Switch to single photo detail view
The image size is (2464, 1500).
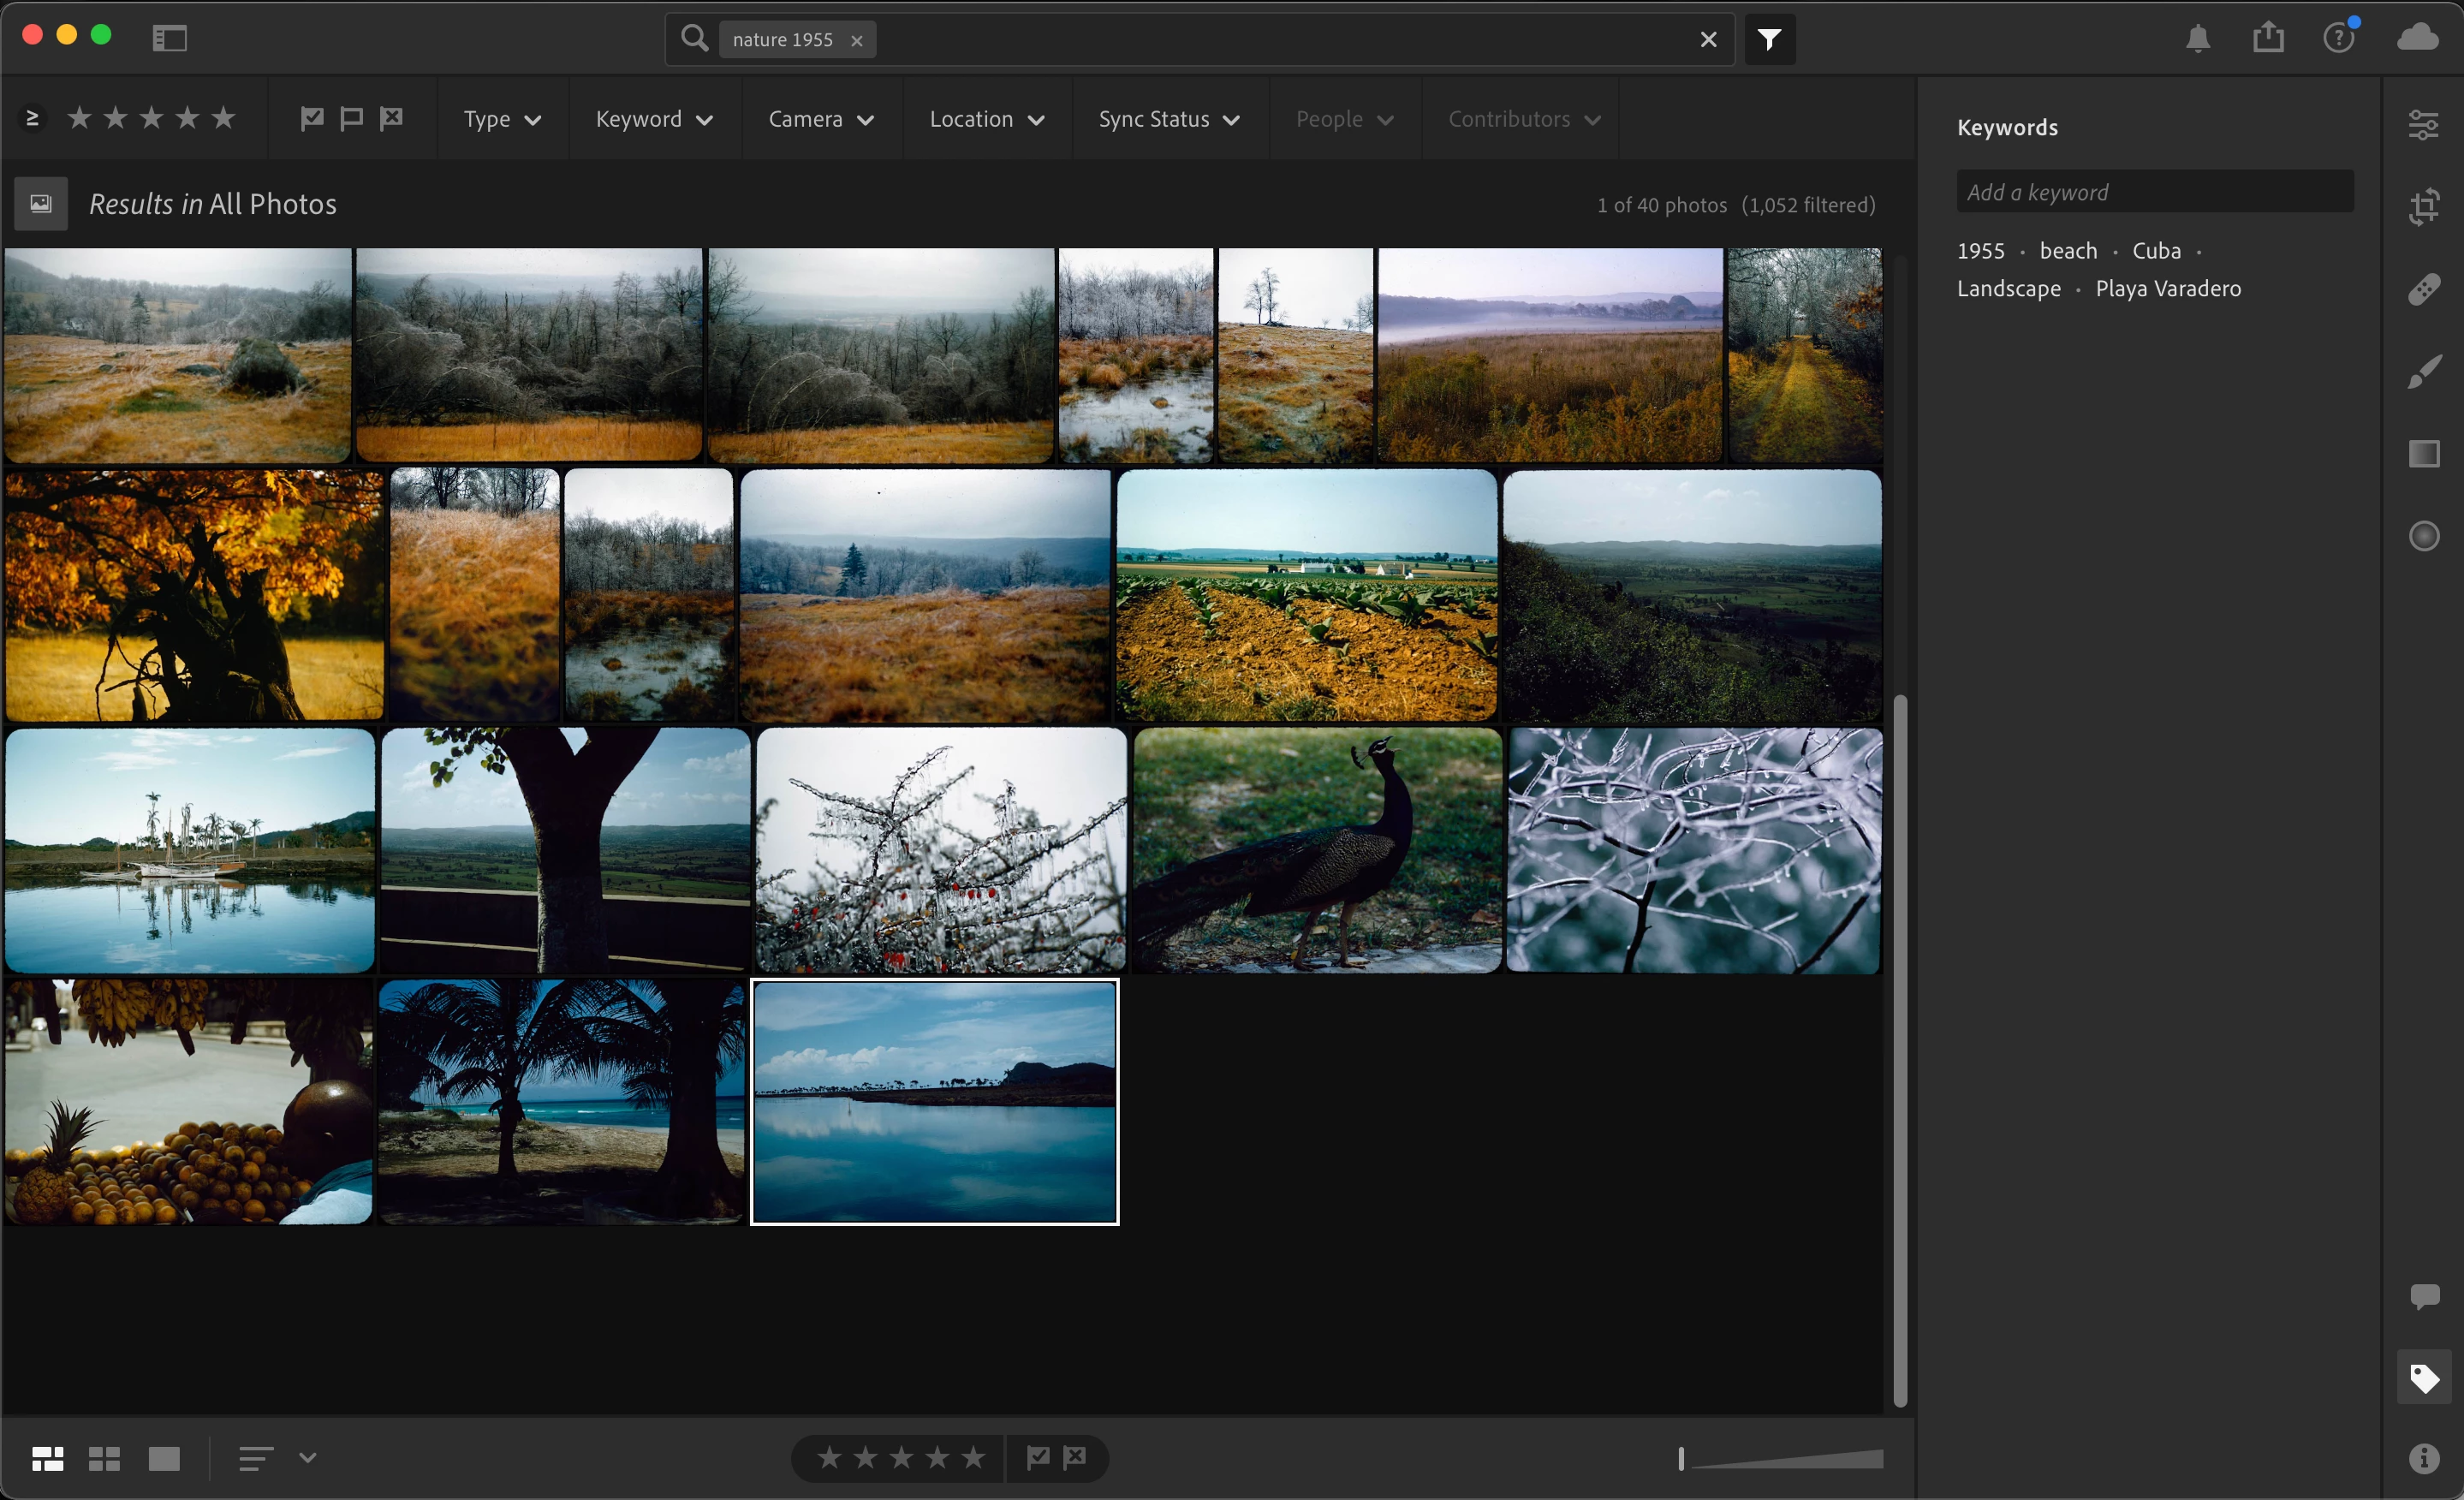pyautogui.click(x=164, y=1459)
